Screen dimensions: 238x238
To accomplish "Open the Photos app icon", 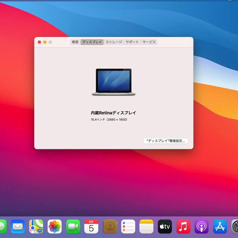I will [54, 226].
